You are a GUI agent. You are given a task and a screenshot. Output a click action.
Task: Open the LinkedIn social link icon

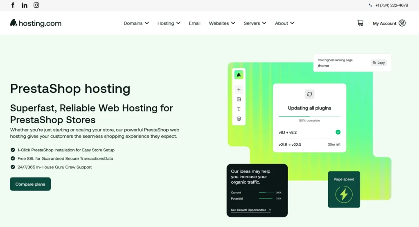(x=25, y=5)
